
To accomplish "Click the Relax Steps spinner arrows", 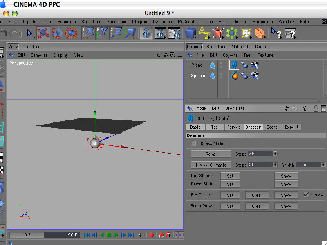I will tap(275, 154).
